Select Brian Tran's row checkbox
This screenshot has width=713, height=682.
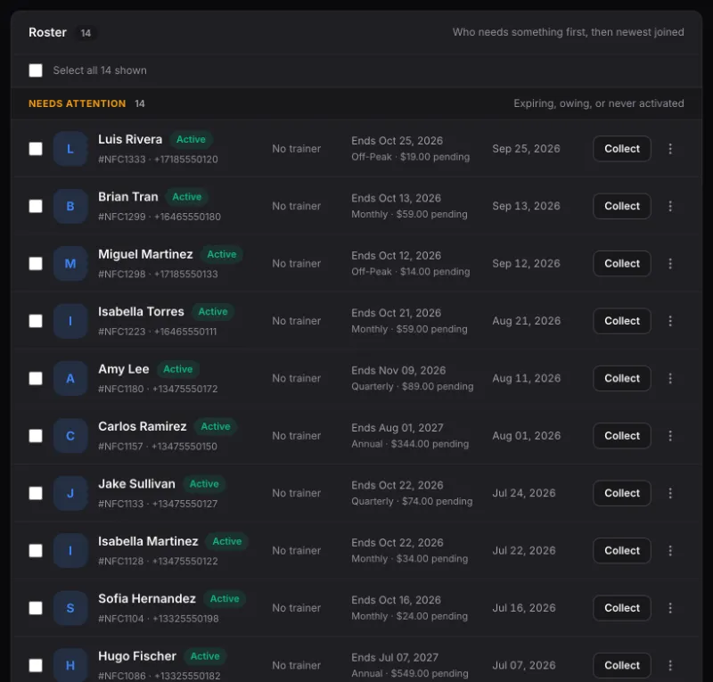[36, 206]
